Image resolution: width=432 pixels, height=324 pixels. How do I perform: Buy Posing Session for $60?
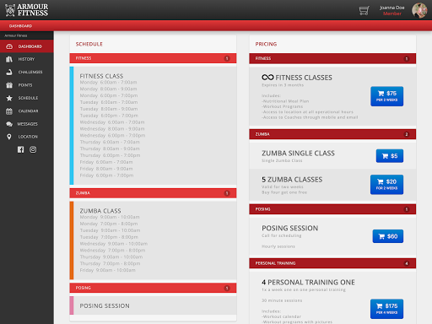[x=388, y=236]
